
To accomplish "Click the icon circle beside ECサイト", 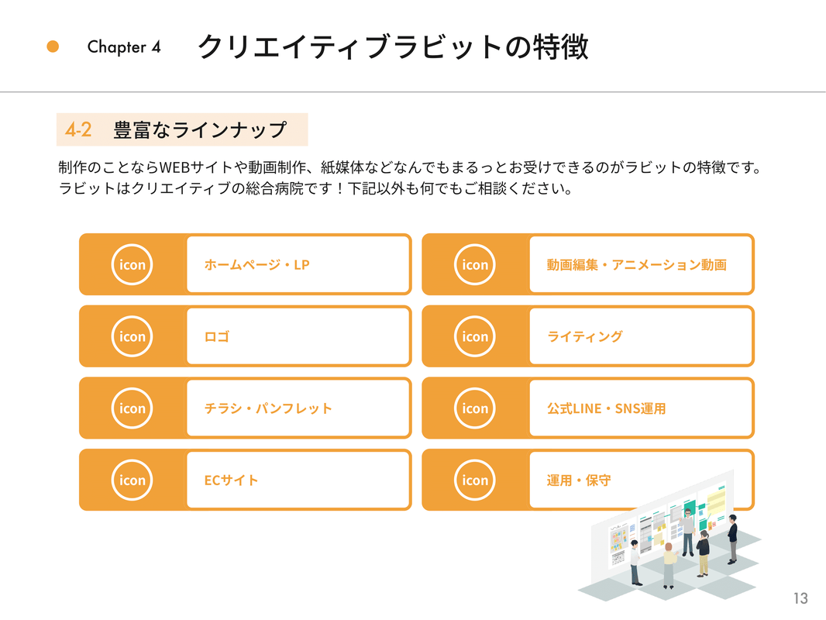I will pos(133,480).
